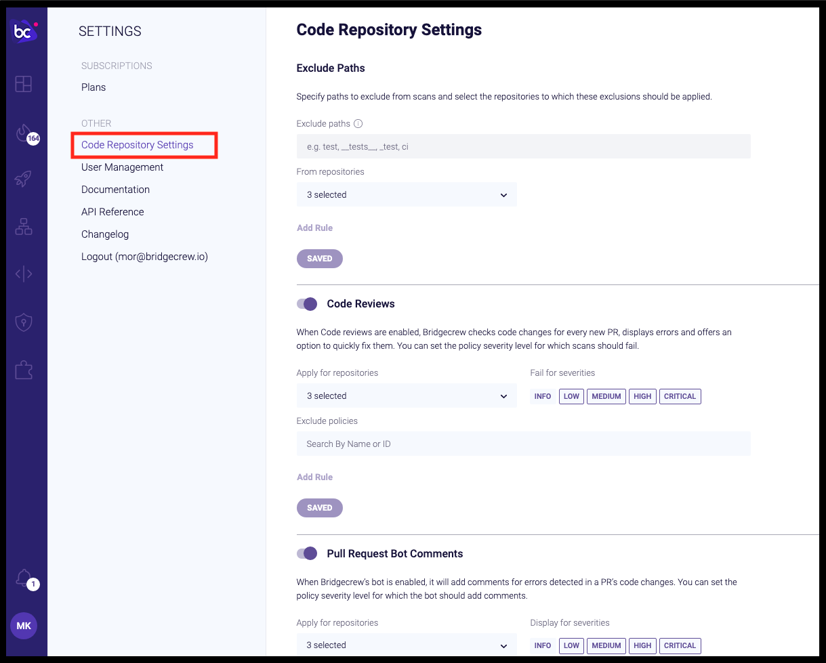Toggle INFO severity under Display for severities
826x663 pixels.
pyautogui.click(x=543, y=645)
